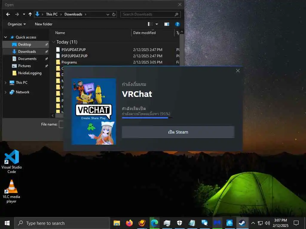The height and width of the screenshot is (229, 306).
Task: Click the orange device taskbar icon
Action: pyautogui.click(x=142, y=223)
